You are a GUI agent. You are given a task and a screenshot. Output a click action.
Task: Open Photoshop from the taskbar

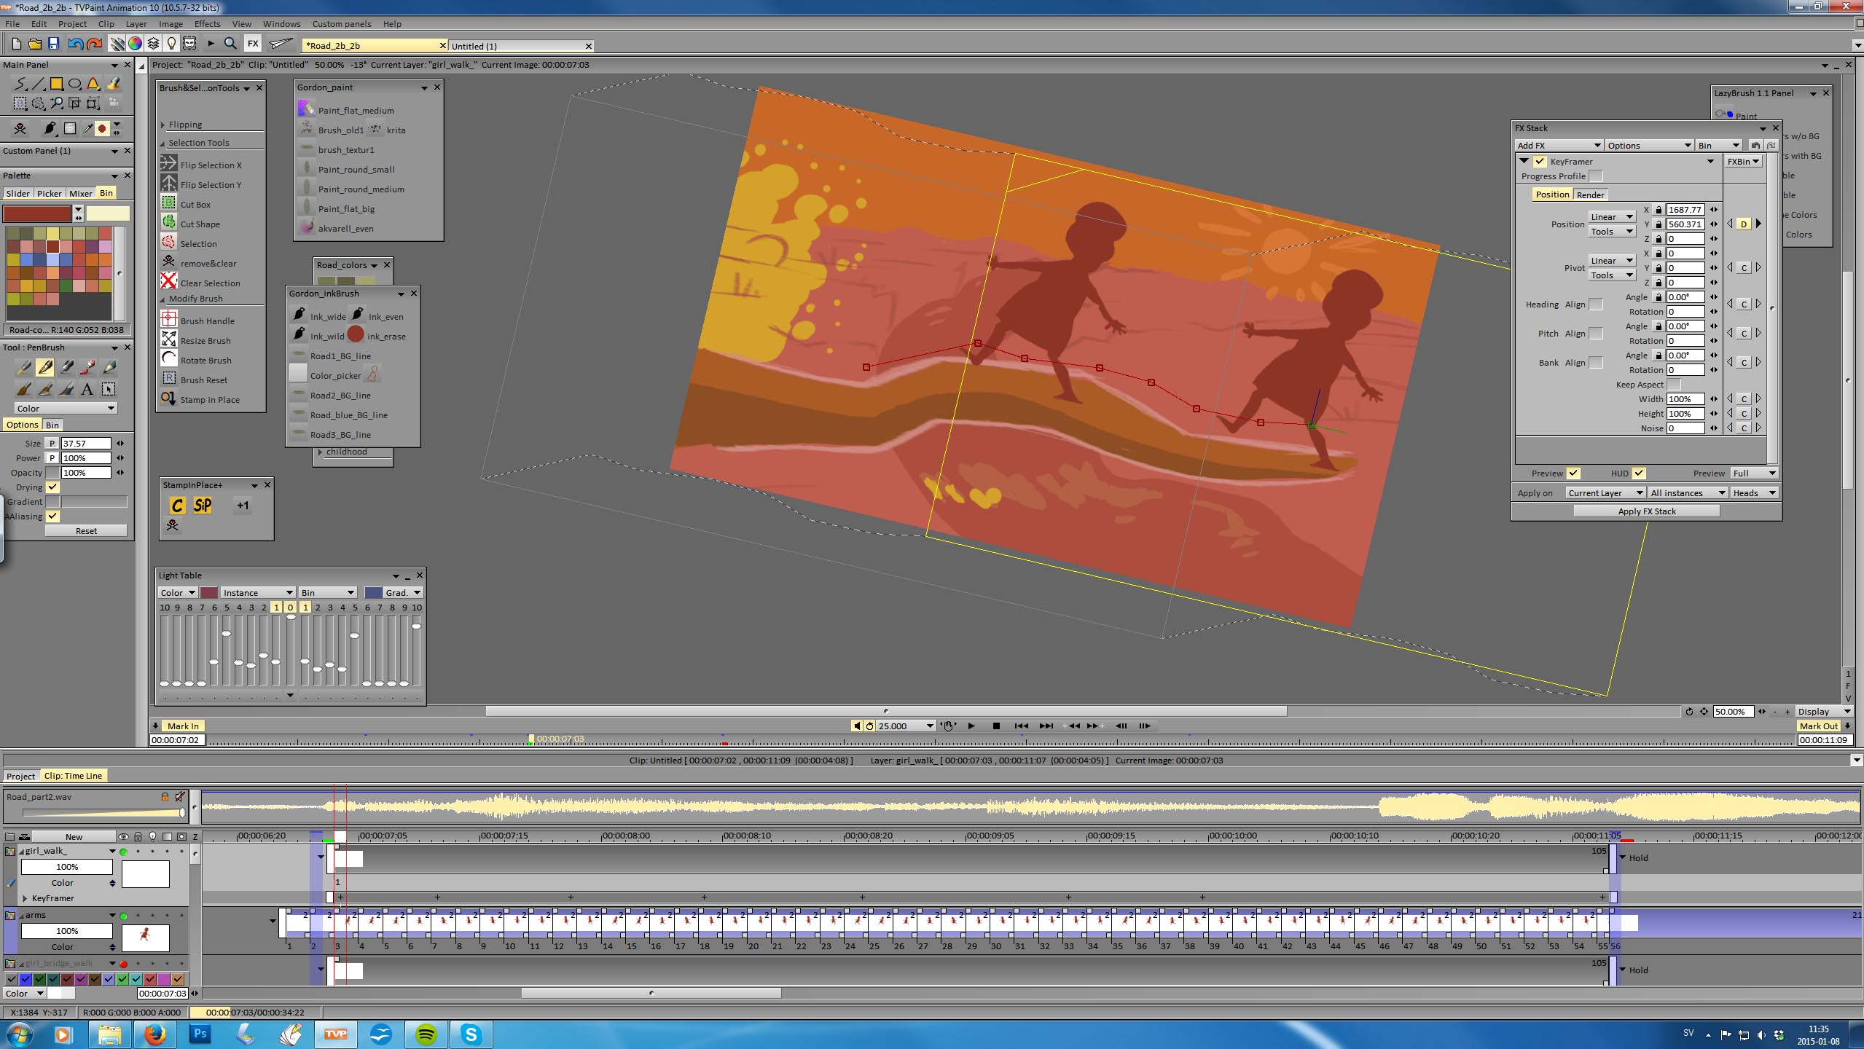[x=200, y=1034]
